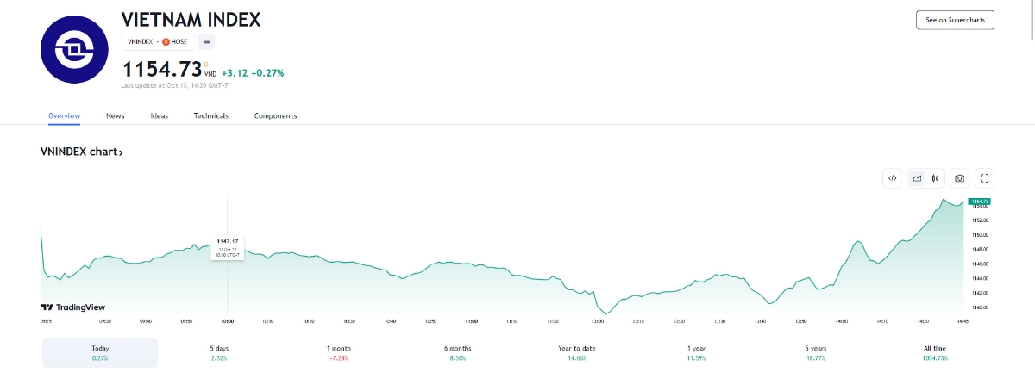Click See on Supercharts button
The height and width of the screenshot is (391, 1035).
tap(955, 20)
